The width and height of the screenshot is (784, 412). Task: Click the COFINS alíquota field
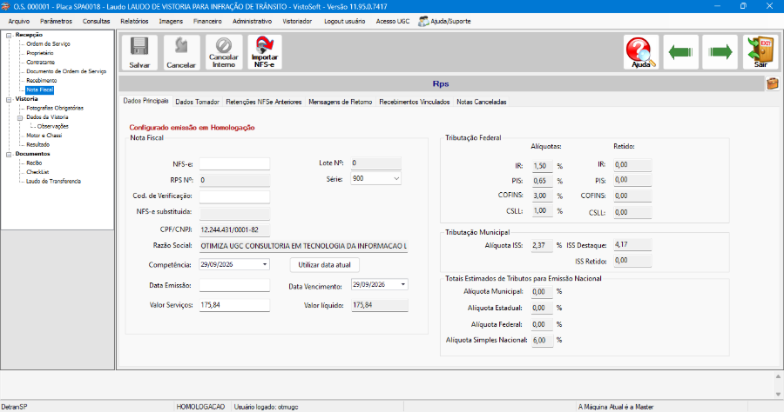(542, 196)
